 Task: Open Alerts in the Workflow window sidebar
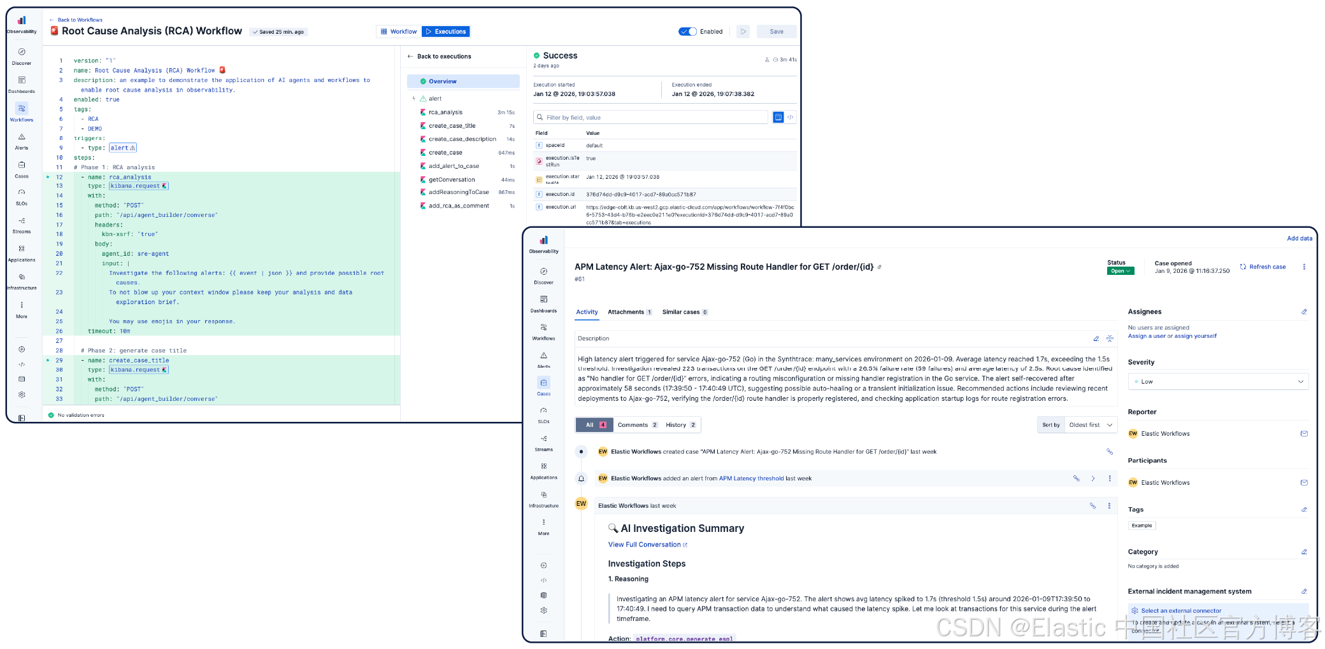coord(22,141)
